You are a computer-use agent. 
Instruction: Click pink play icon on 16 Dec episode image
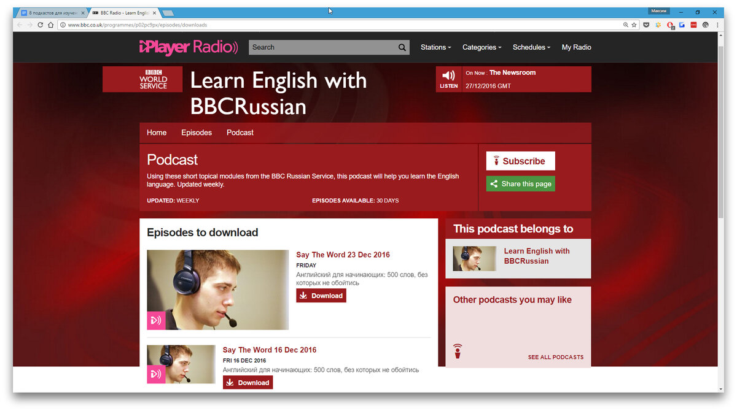point(156,374)
